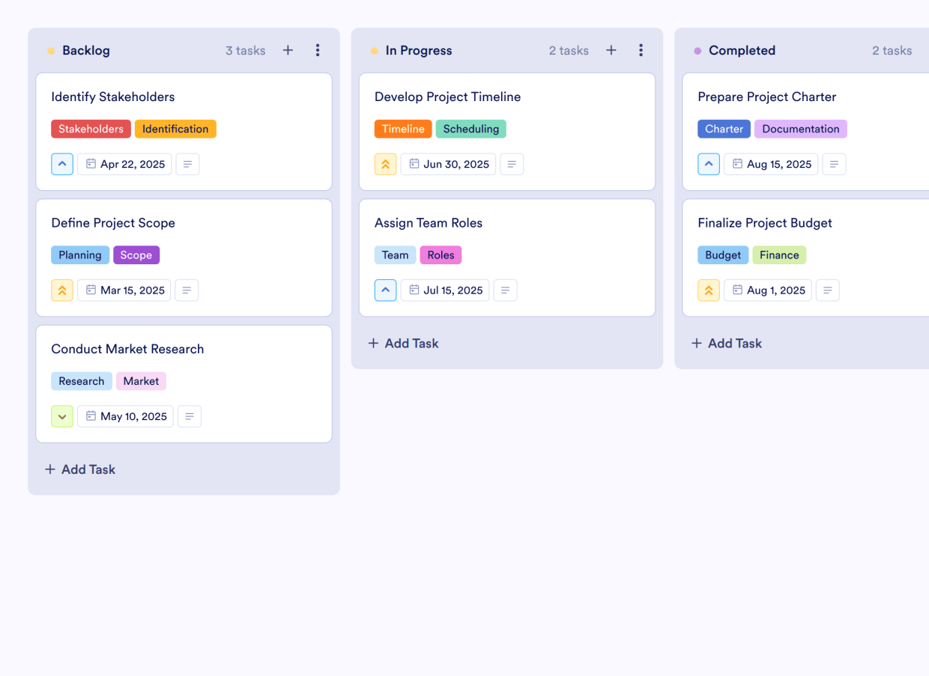Click Add Task in the Backlog column
The width and height of the screenshot is (929, 676).
tap(79, 469)
